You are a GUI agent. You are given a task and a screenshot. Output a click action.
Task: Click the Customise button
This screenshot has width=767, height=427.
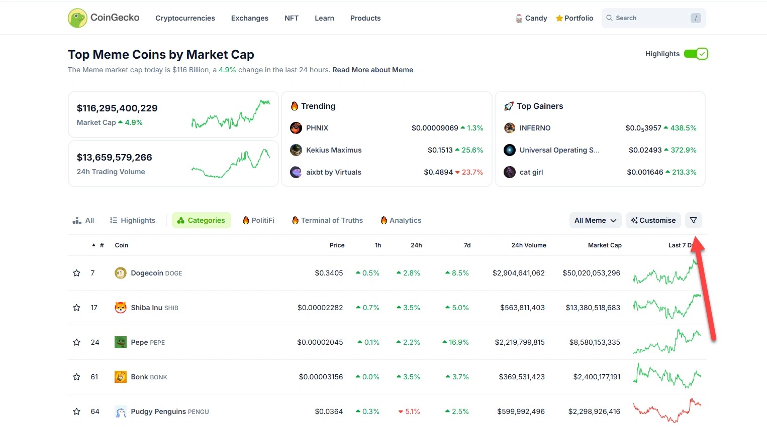pyautogui.click(x=653, y=220)
